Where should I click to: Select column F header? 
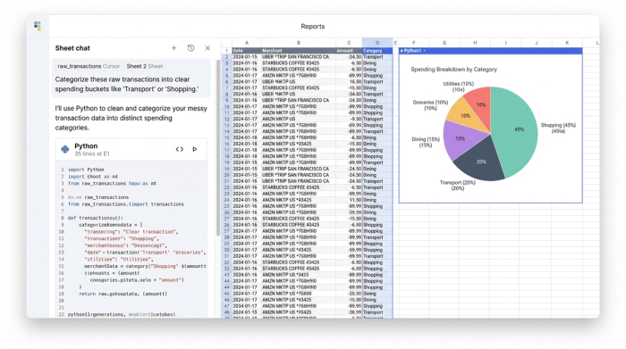point(413,43)
